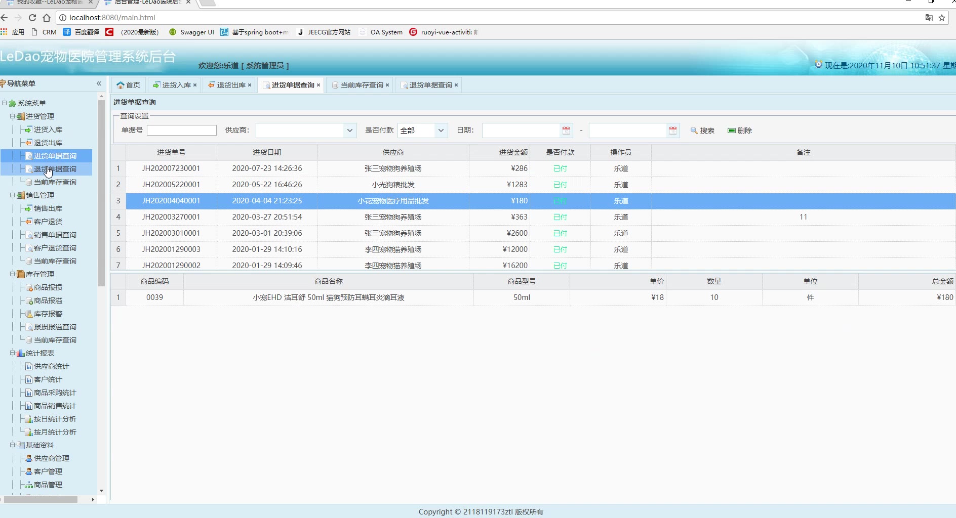Click the browser home icon

(x=47, y=18)
